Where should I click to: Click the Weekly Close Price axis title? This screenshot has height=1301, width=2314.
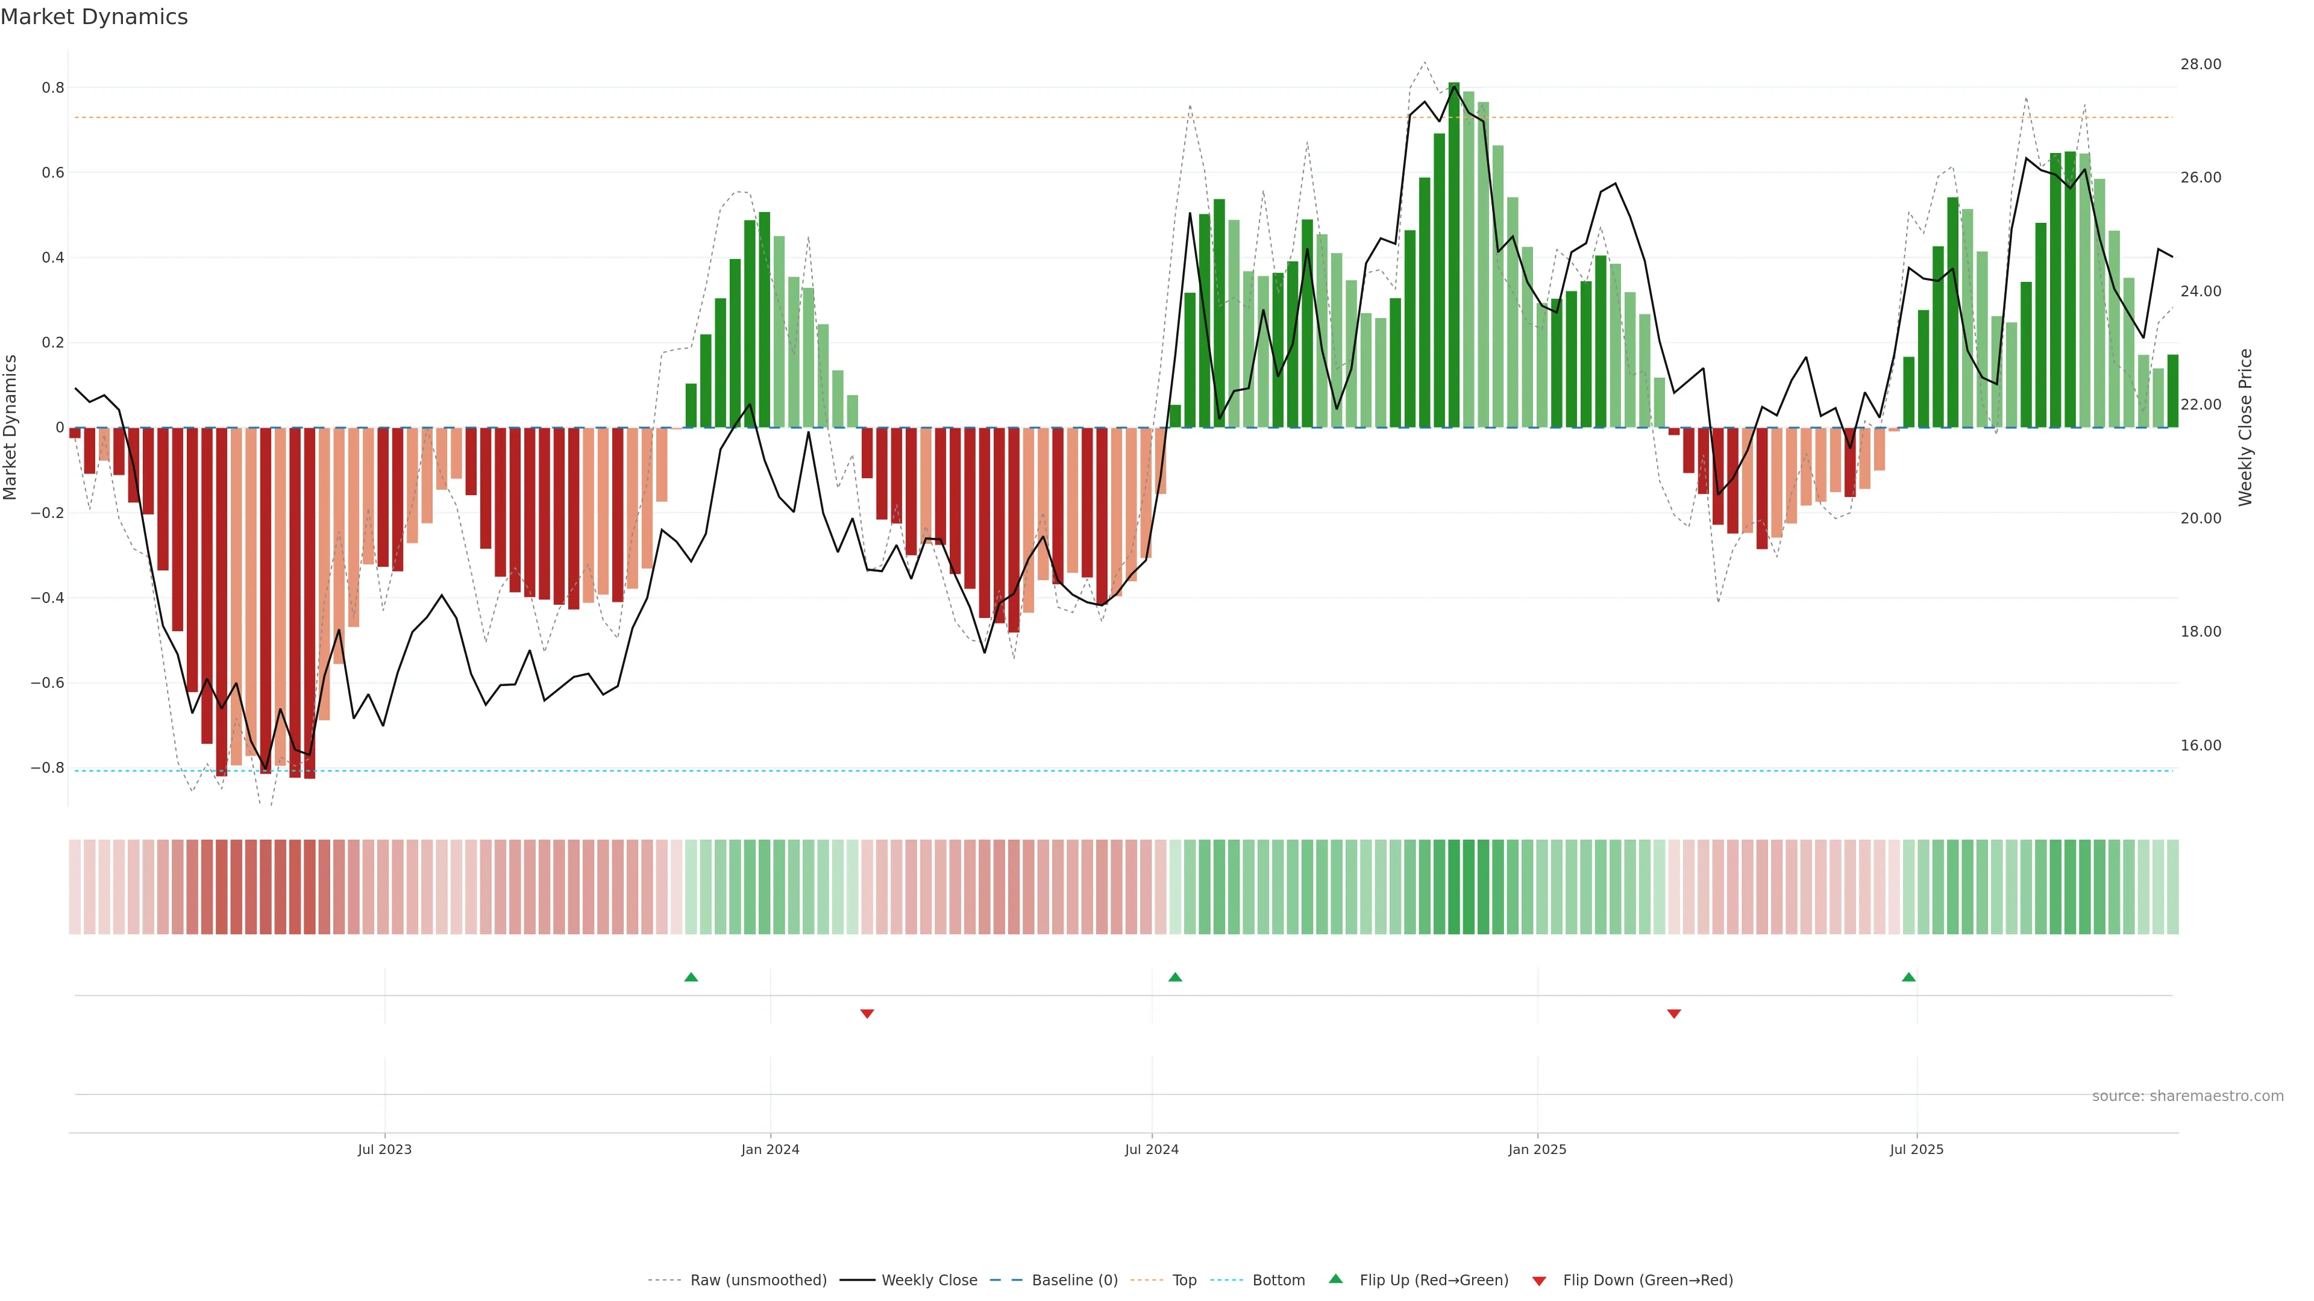2246,428
